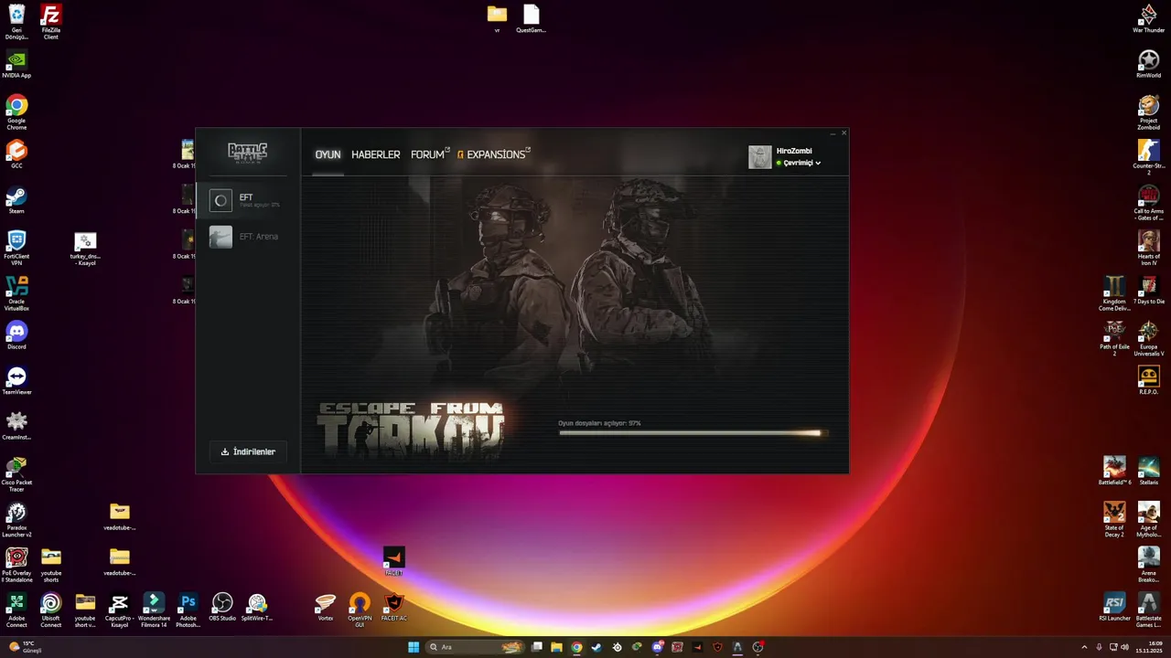Open Paradox Launcher v2 desktop icon
Viewport: 1171px width, 658px height.
(16, 520)
